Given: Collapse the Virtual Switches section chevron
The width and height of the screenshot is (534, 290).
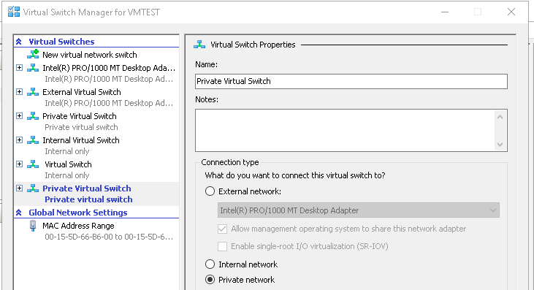Looking at the screenshot, I should [x=19, y=42].
